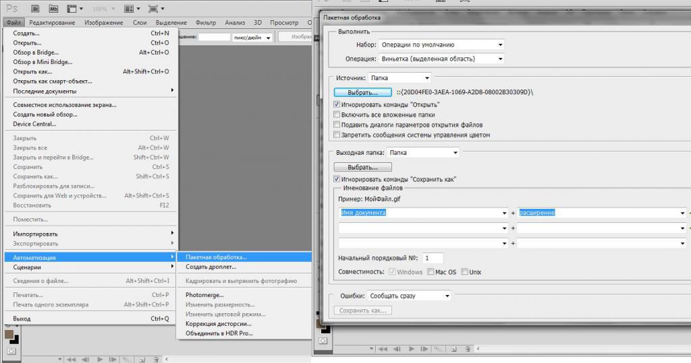Click the Ps logo in left window
This screenshot has width=691, height=363.
pyautogui.click(x=12, y=8)
